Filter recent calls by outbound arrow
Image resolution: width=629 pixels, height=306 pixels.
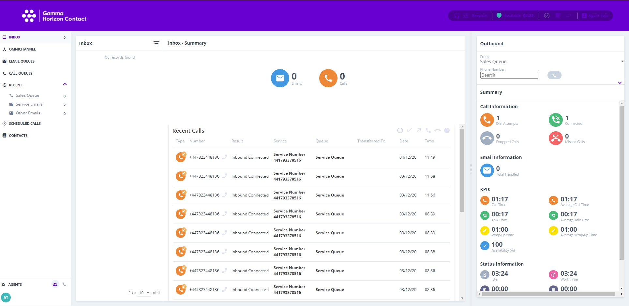[419, 130]
